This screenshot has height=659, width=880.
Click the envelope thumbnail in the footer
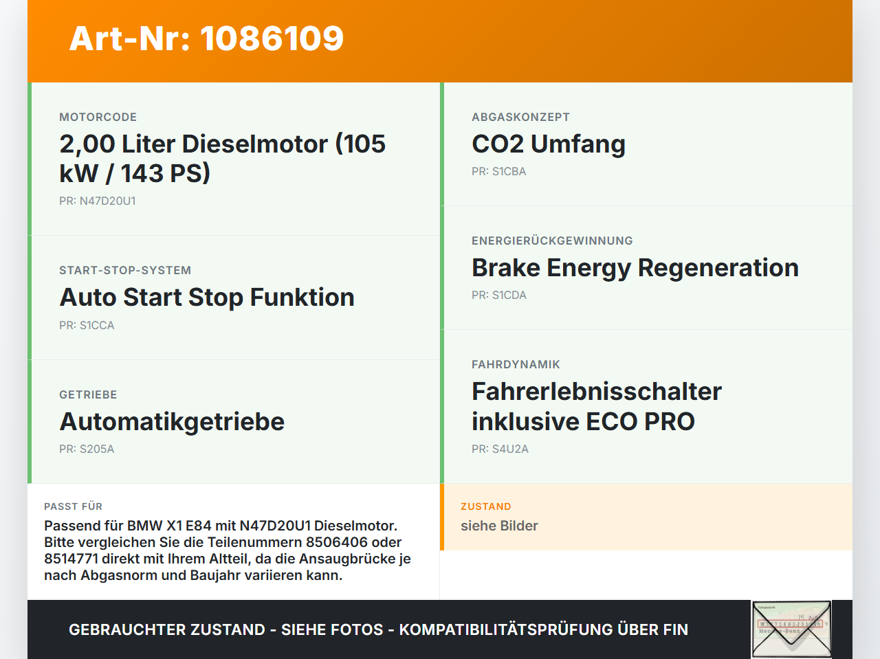click(791, 629)
